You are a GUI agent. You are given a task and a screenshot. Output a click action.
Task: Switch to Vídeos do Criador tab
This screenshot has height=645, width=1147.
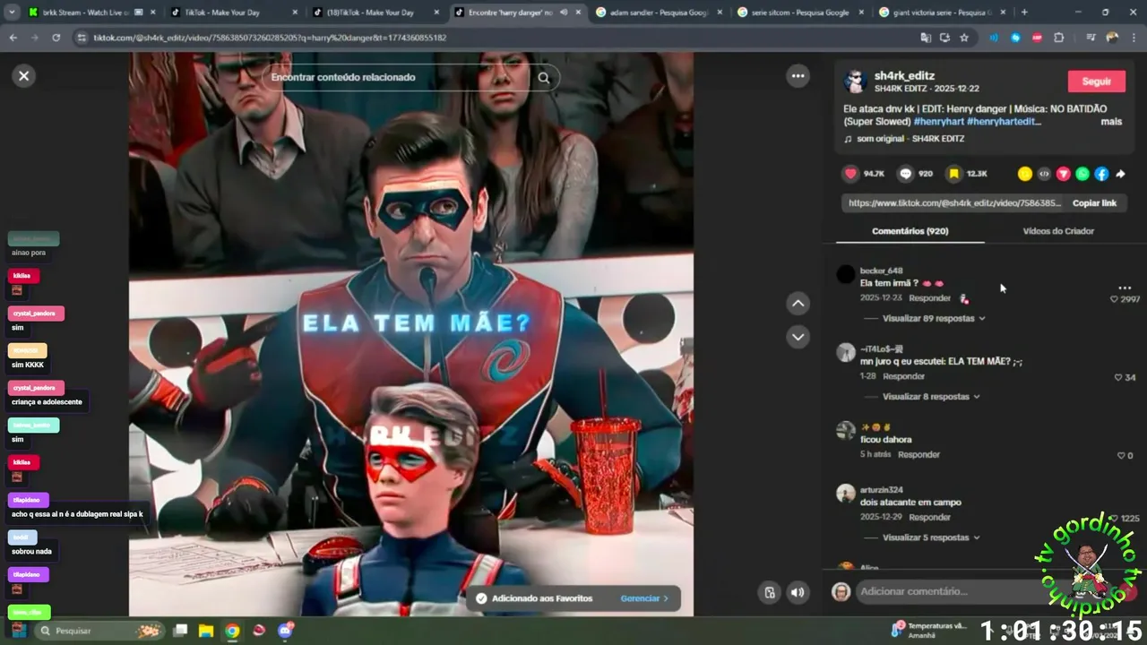tap(1058, 231)
